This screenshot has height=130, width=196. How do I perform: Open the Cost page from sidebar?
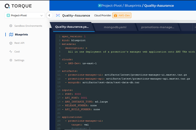pos(17,52)
